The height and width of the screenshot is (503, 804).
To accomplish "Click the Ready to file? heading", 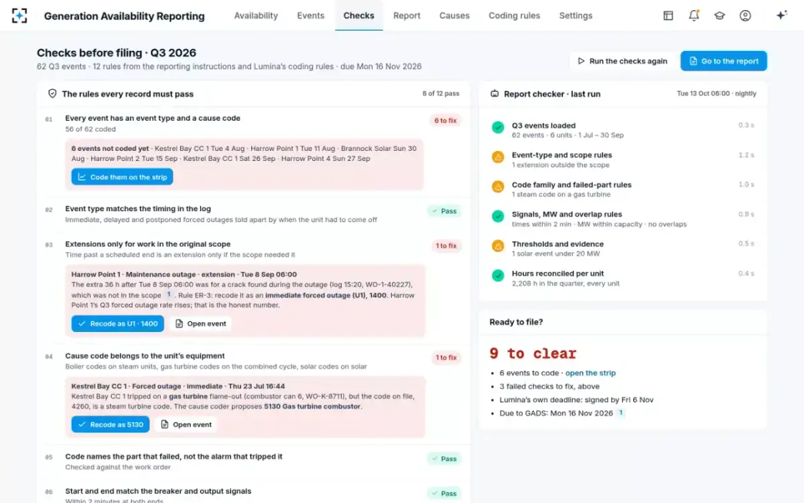I will click(516, 322).
